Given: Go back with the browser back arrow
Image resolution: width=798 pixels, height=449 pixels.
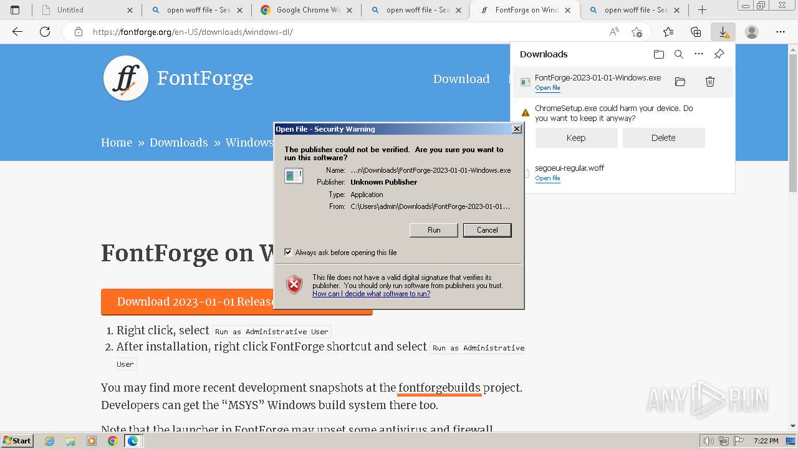Looking at the screenshot, I should pos(17,32).
